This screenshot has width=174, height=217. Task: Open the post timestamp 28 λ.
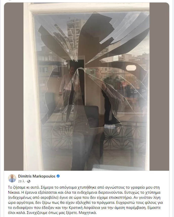21,181
